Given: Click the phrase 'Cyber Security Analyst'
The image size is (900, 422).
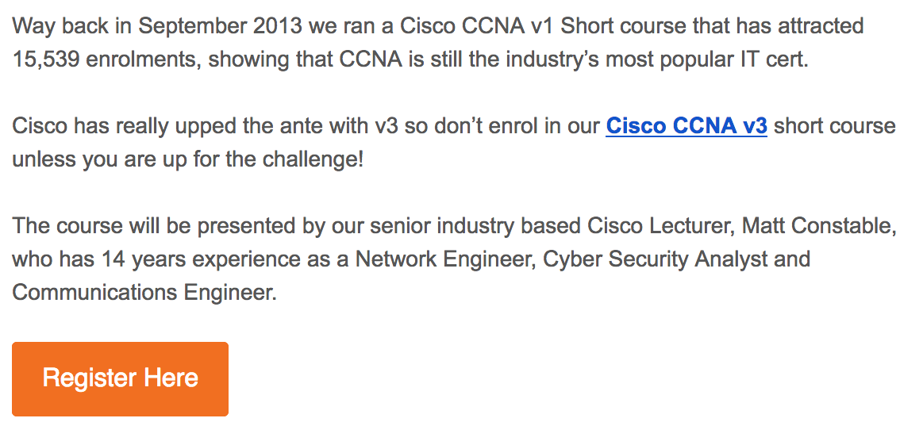Looking at the screenshot, I should pos(656,259).
